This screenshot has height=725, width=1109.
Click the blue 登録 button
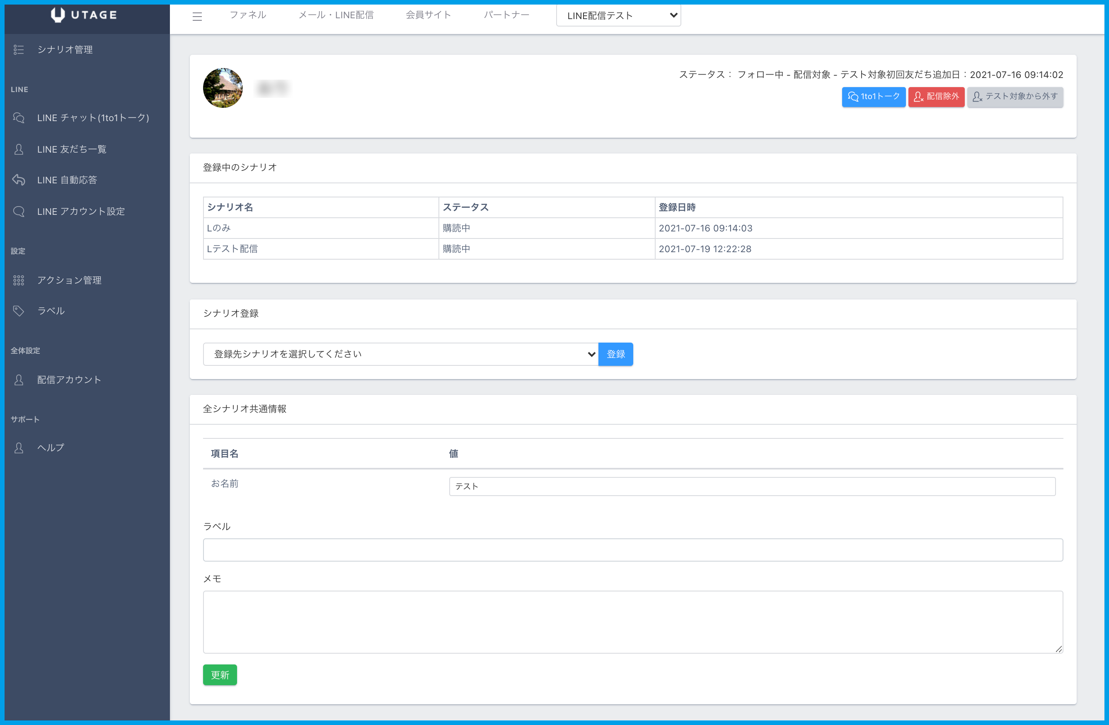click(x=615, y=354)
